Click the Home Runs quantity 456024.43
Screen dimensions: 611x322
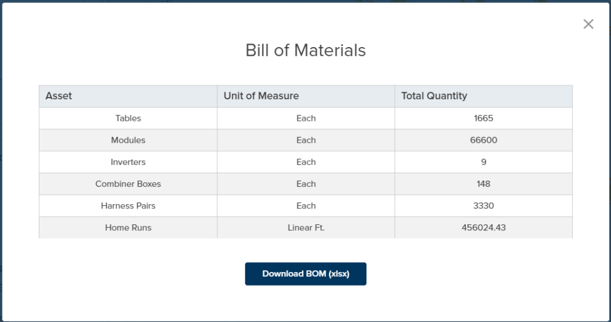(483, 227)
